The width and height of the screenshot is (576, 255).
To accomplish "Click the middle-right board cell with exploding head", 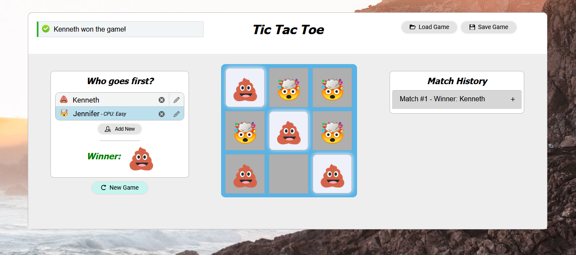I will (x=332, y=131).
